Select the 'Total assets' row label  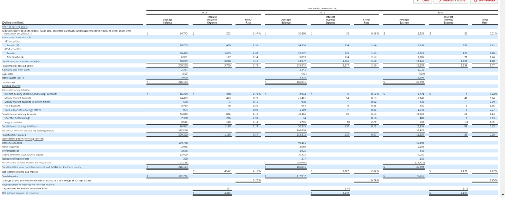8,82
